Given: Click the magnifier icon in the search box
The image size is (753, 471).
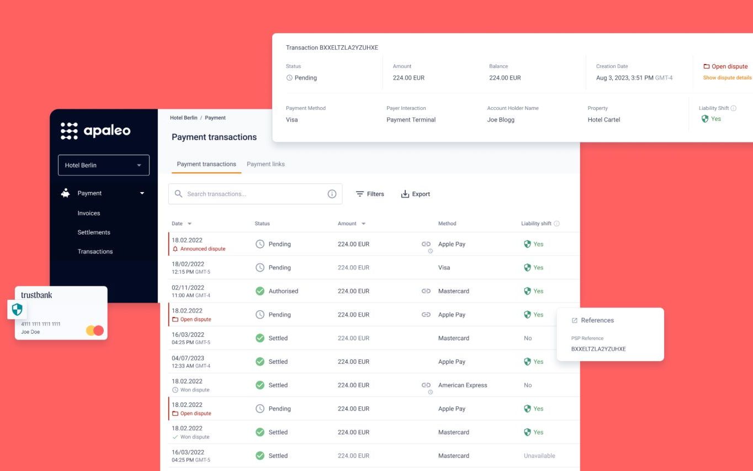Looking at the screenshot, I should [178, 194].
